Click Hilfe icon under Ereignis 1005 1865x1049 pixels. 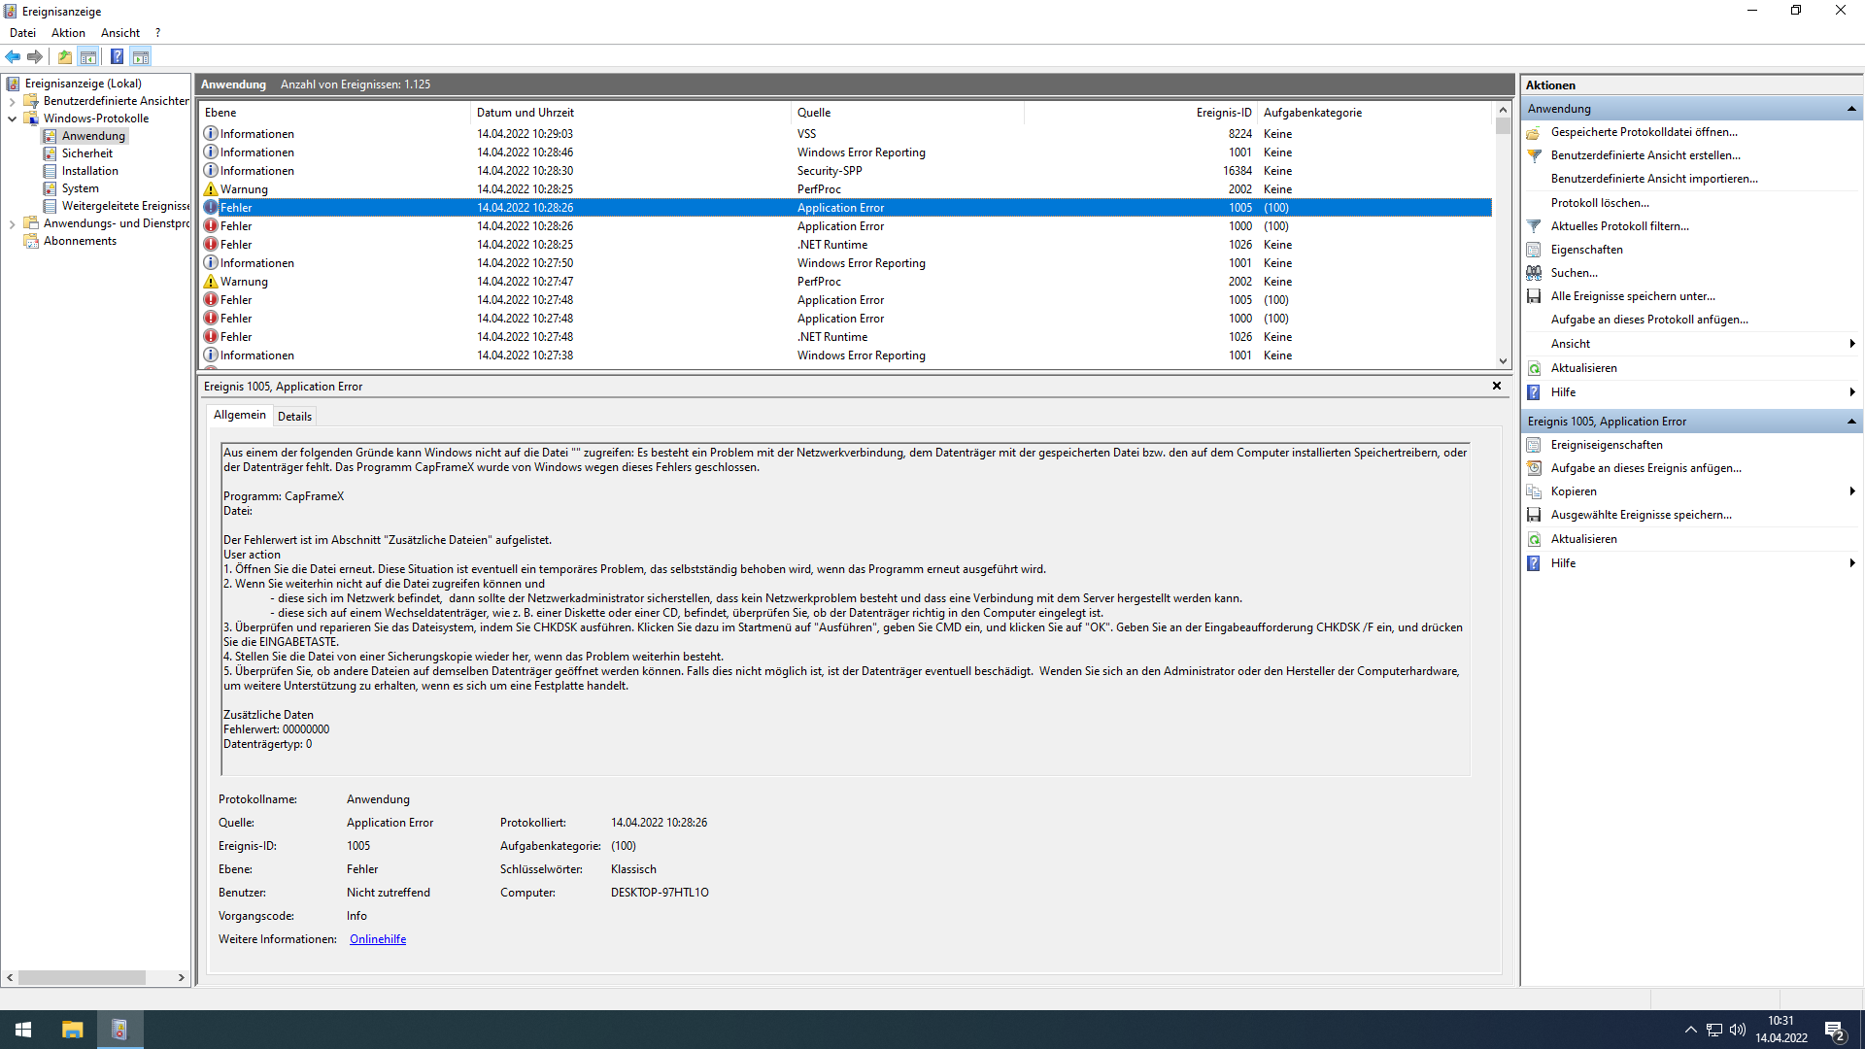click(x=1535, y=563)
